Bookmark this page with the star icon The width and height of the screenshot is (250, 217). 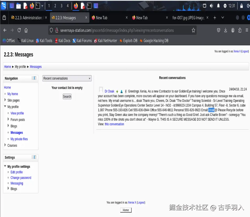click(x=193, y=30)
